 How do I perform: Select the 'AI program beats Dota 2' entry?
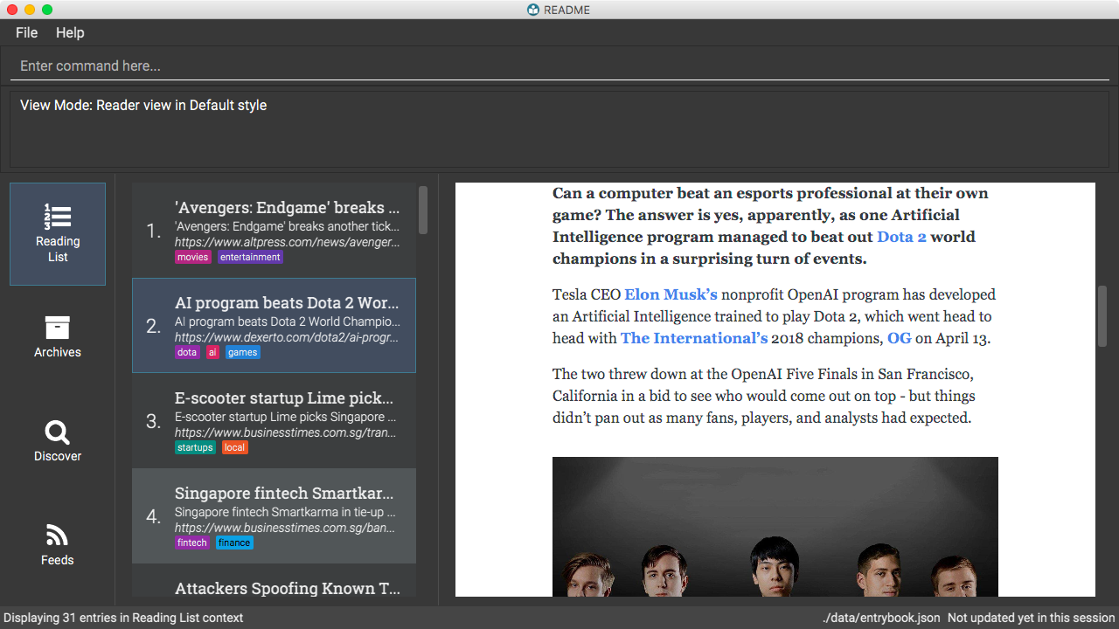click(274, 326)
